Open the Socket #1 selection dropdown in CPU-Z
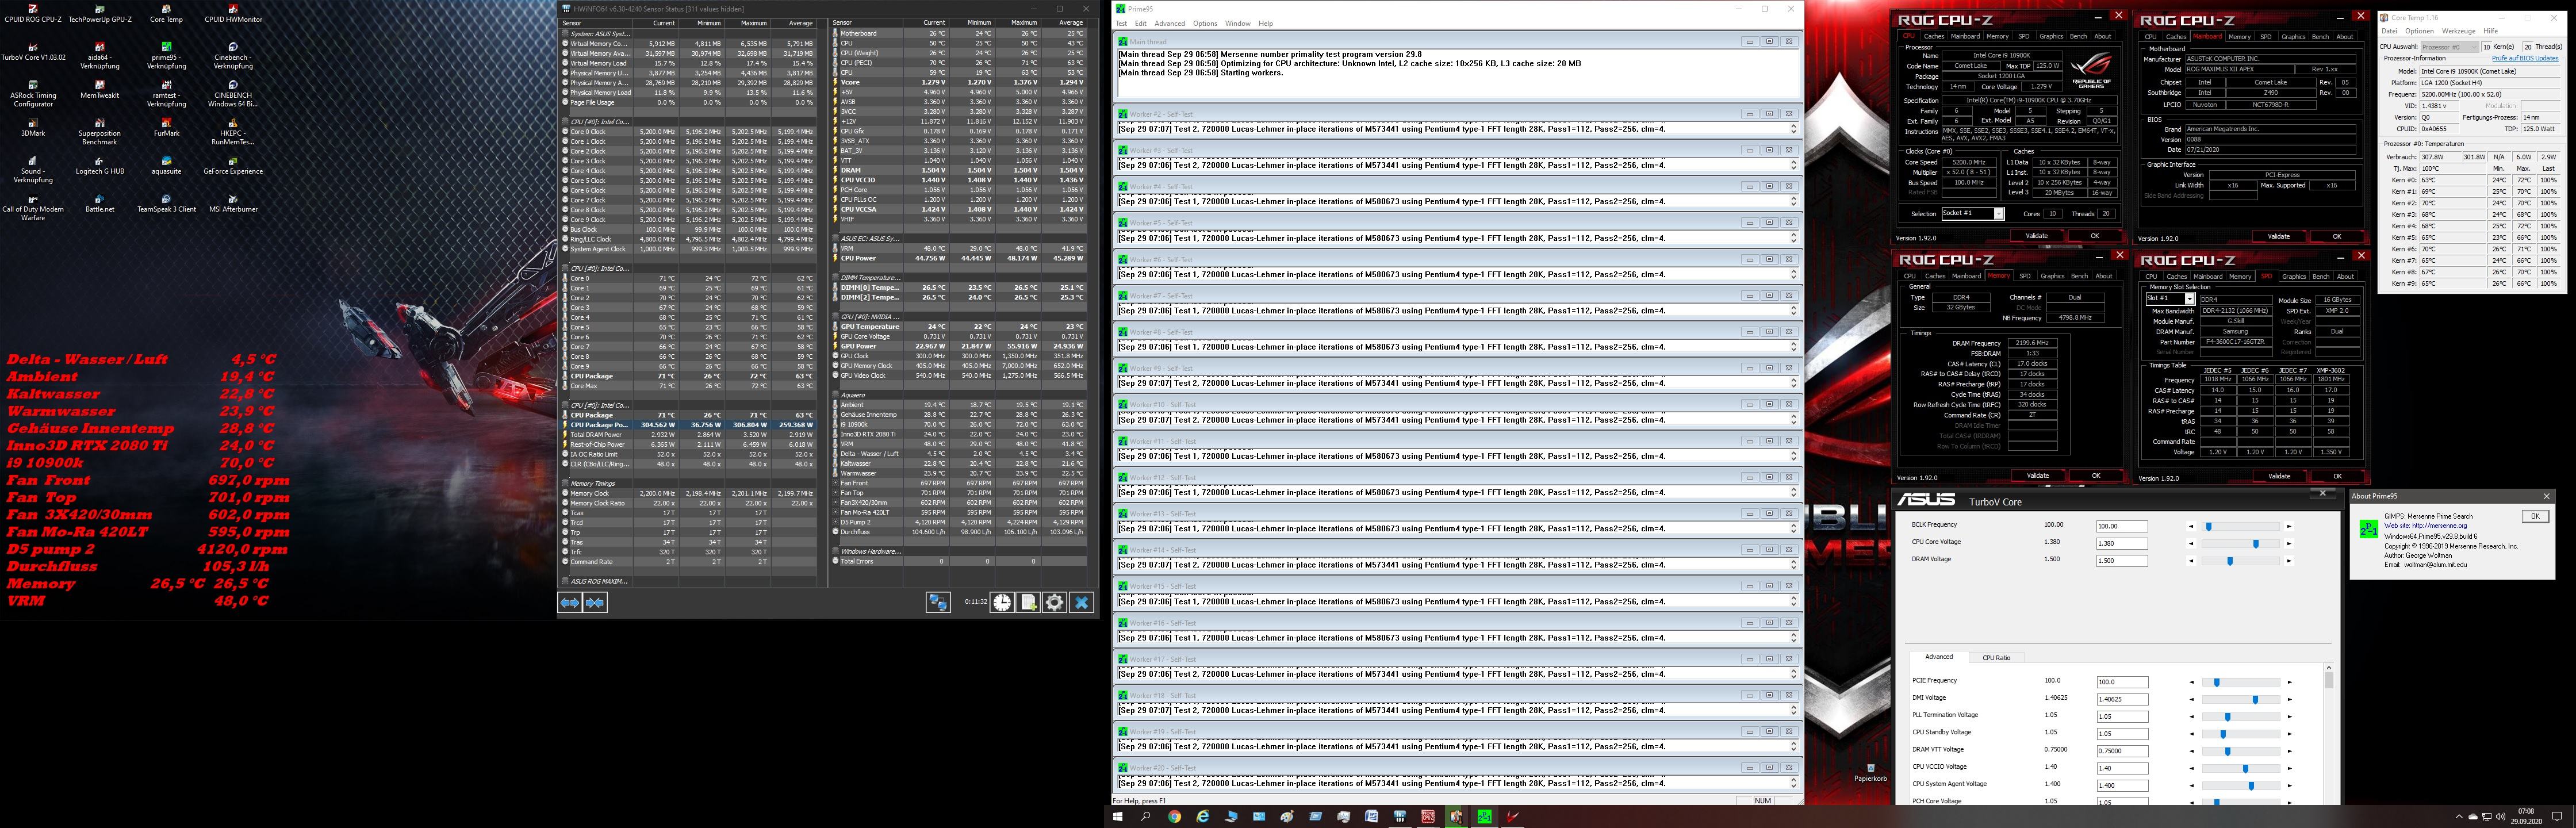Image resolution: width=2576 pixels, height=828 pixels. point(1973,213)
